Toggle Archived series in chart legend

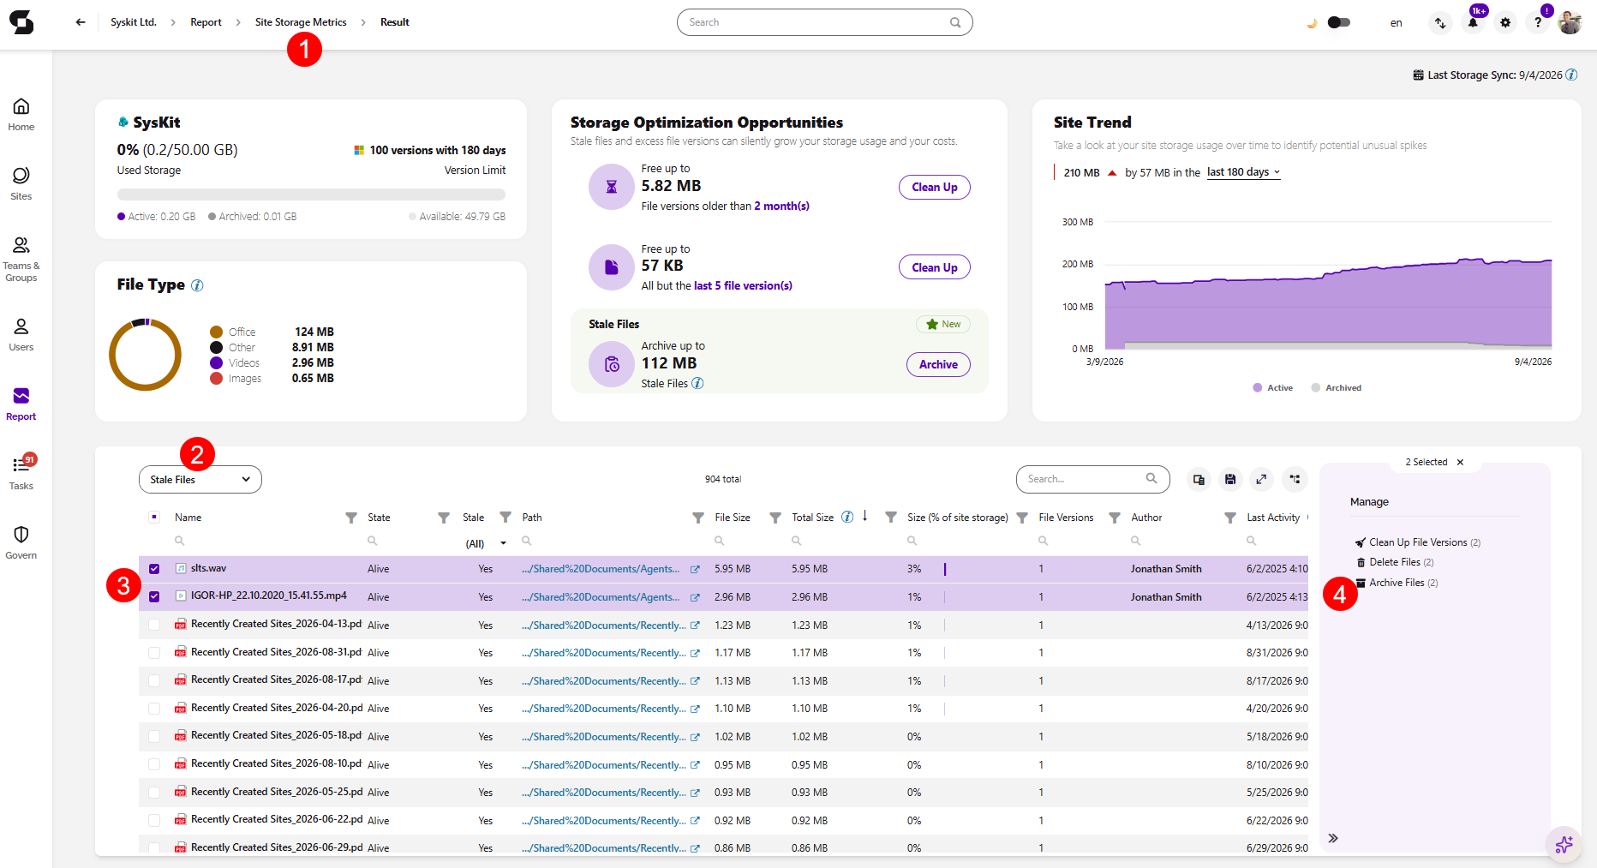1336,387
